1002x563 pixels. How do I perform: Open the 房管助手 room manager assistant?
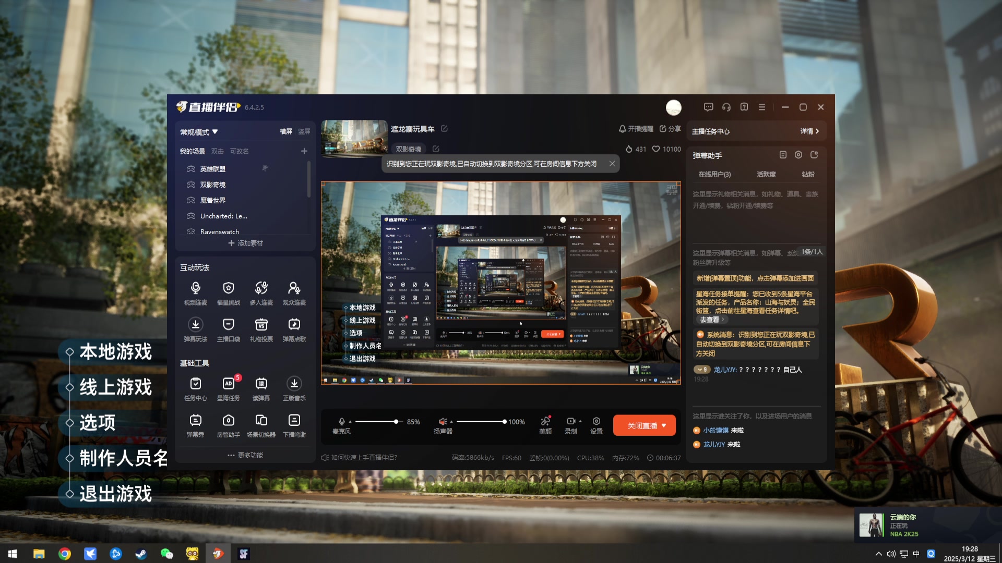[x=228, y=425]
